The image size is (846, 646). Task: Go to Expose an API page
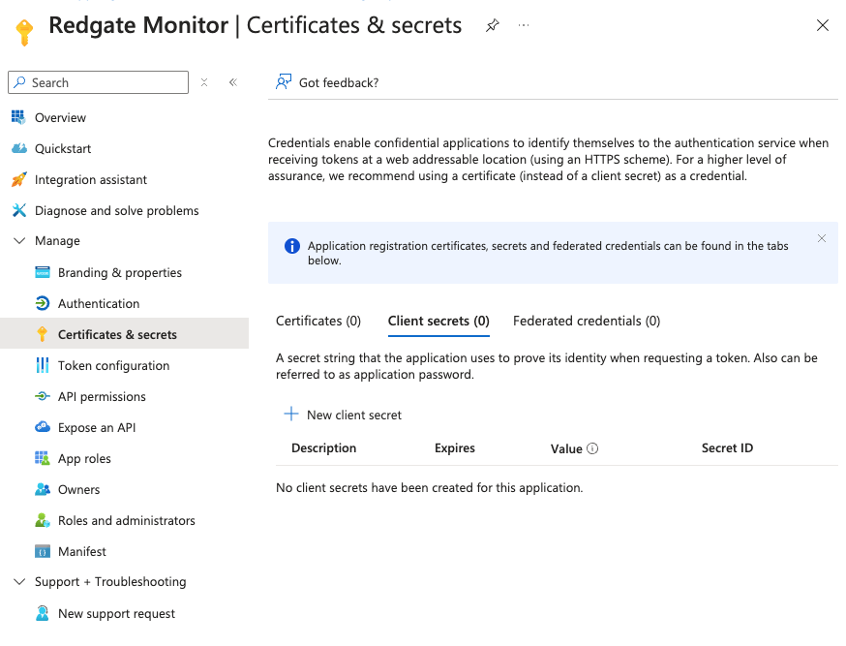click(x=97, y=427)
